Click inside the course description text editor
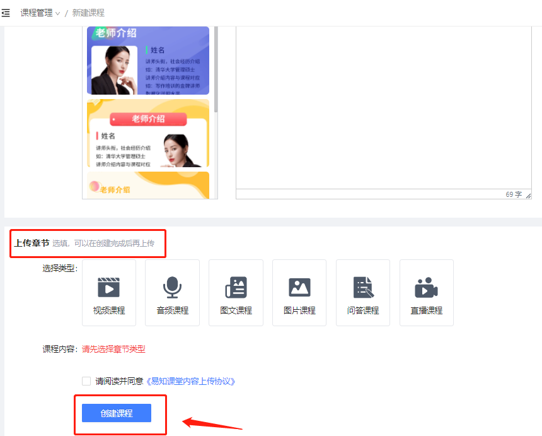The width and height of the screenshot is (542, 436). [384, 107]
